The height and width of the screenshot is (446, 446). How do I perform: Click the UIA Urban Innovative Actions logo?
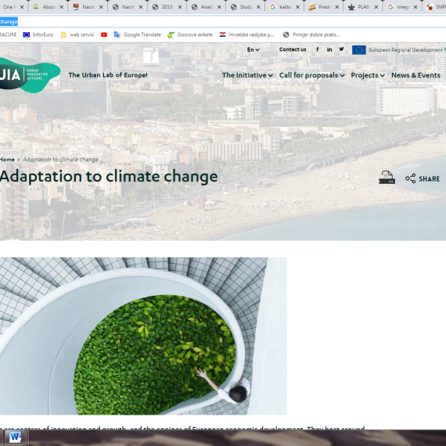[30, 75]
